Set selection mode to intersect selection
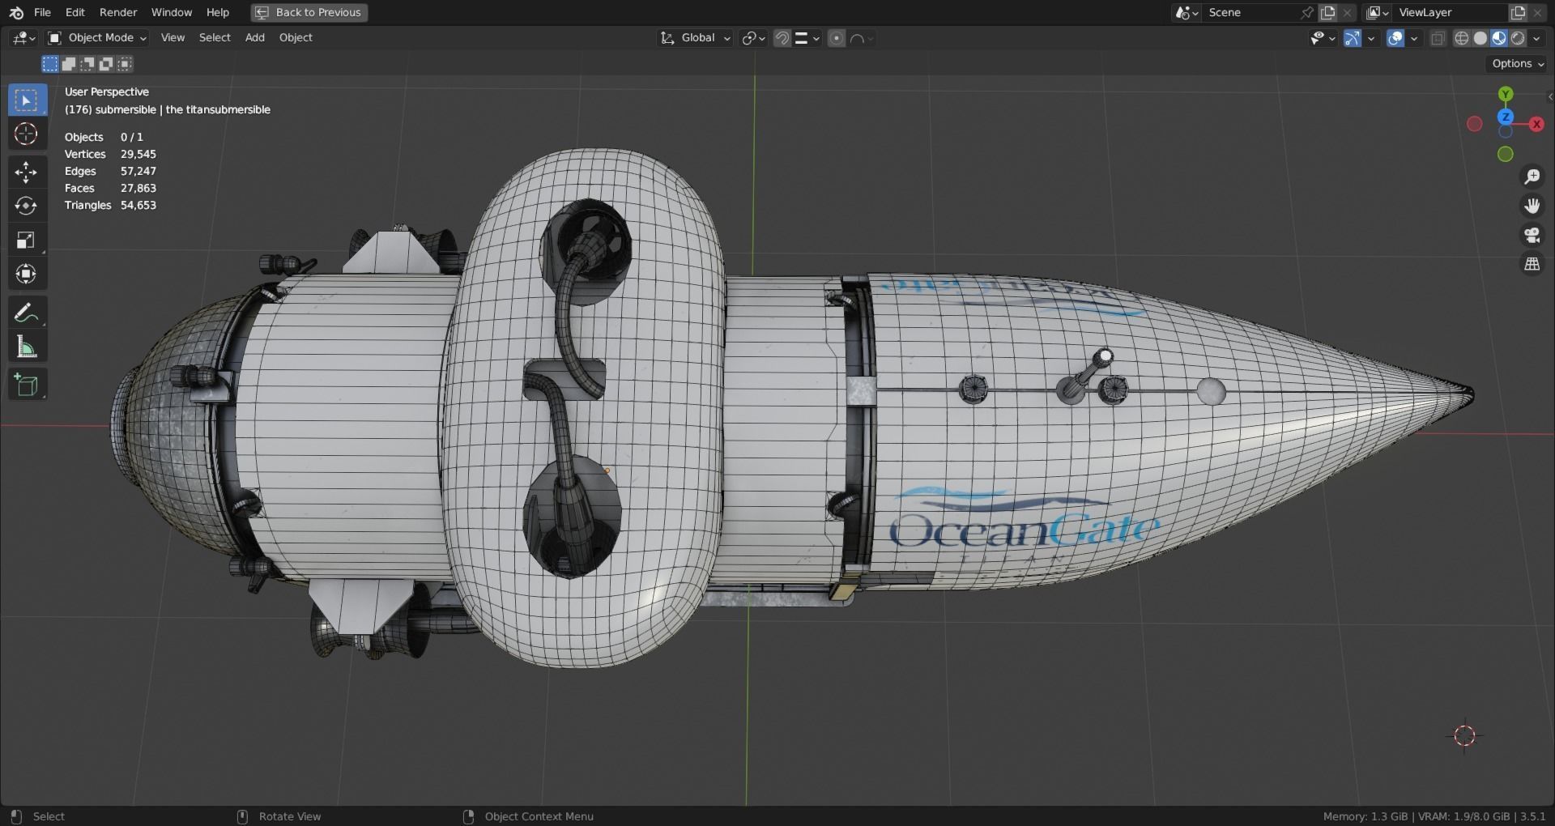 click(125, 64)
